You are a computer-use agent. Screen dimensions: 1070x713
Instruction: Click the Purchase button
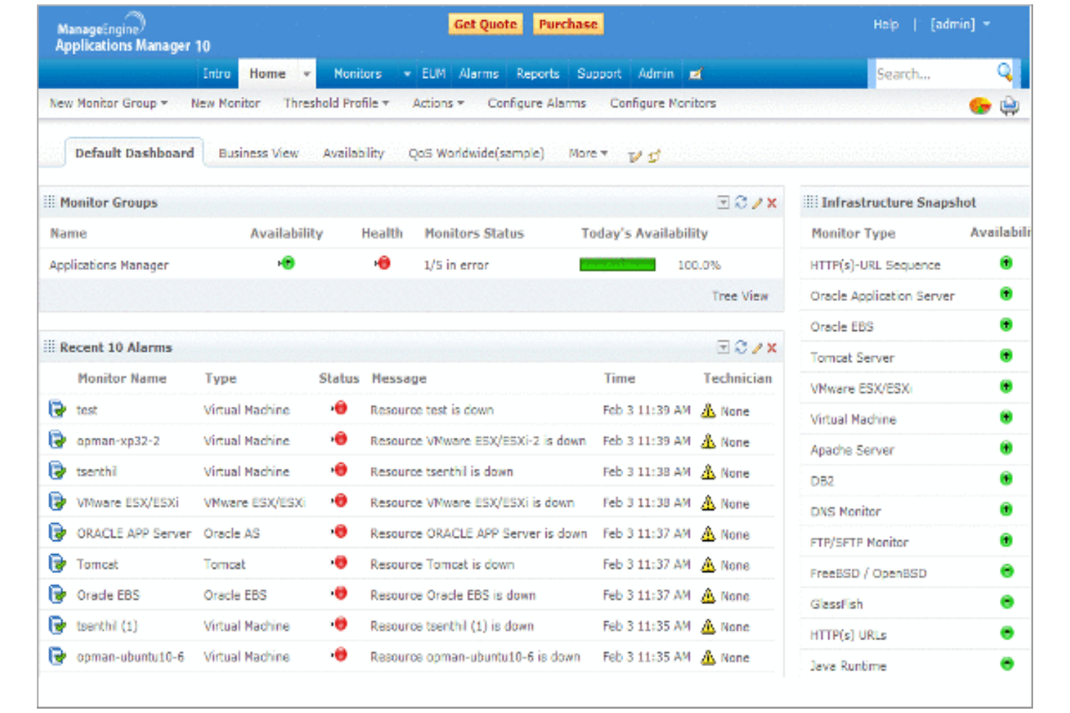point(568,24)
